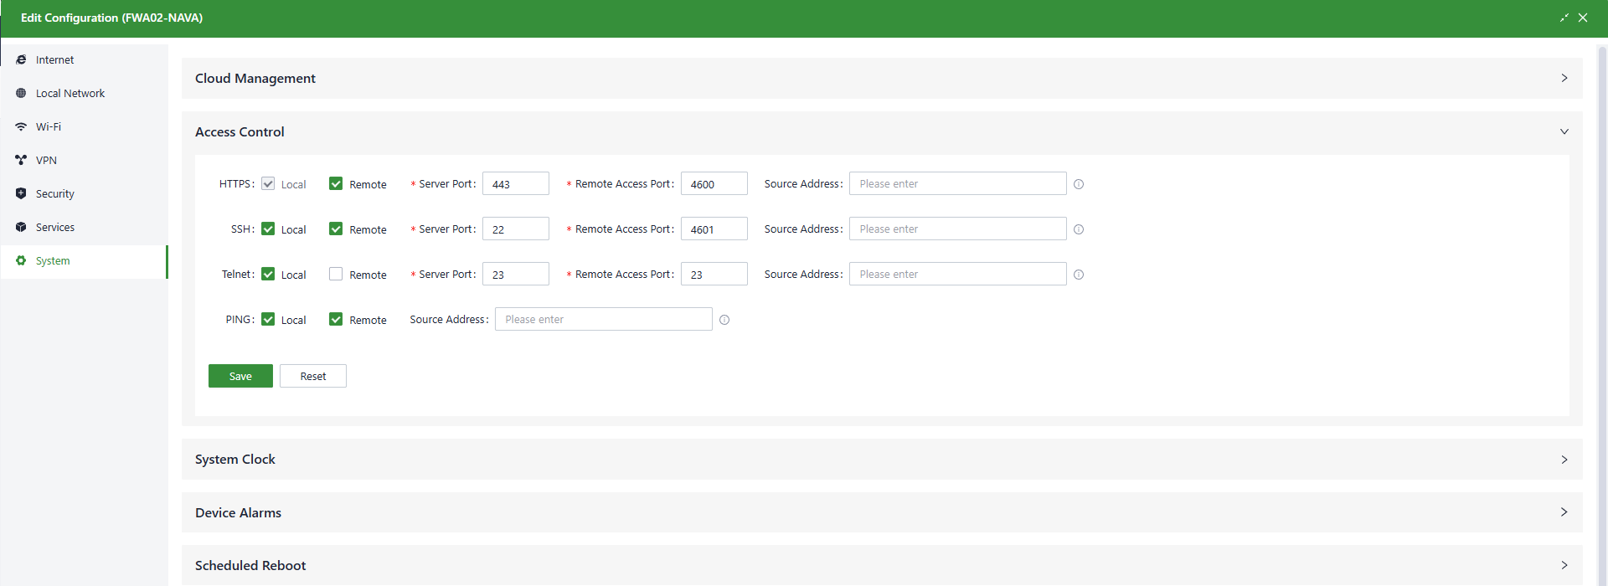Click the Telnet Source Address field
Image resolution: width=1608 pixels, height=586 pixels.
click(x=957, y=275)
